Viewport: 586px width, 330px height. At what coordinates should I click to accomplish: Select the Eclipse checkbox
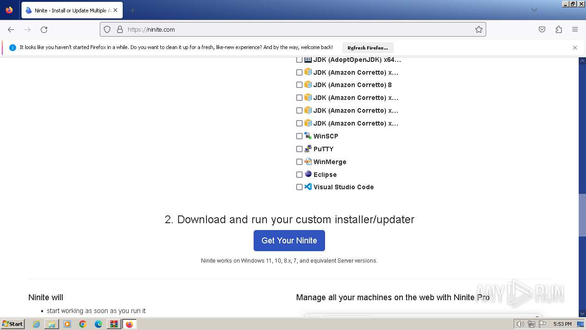click(299, 175)
